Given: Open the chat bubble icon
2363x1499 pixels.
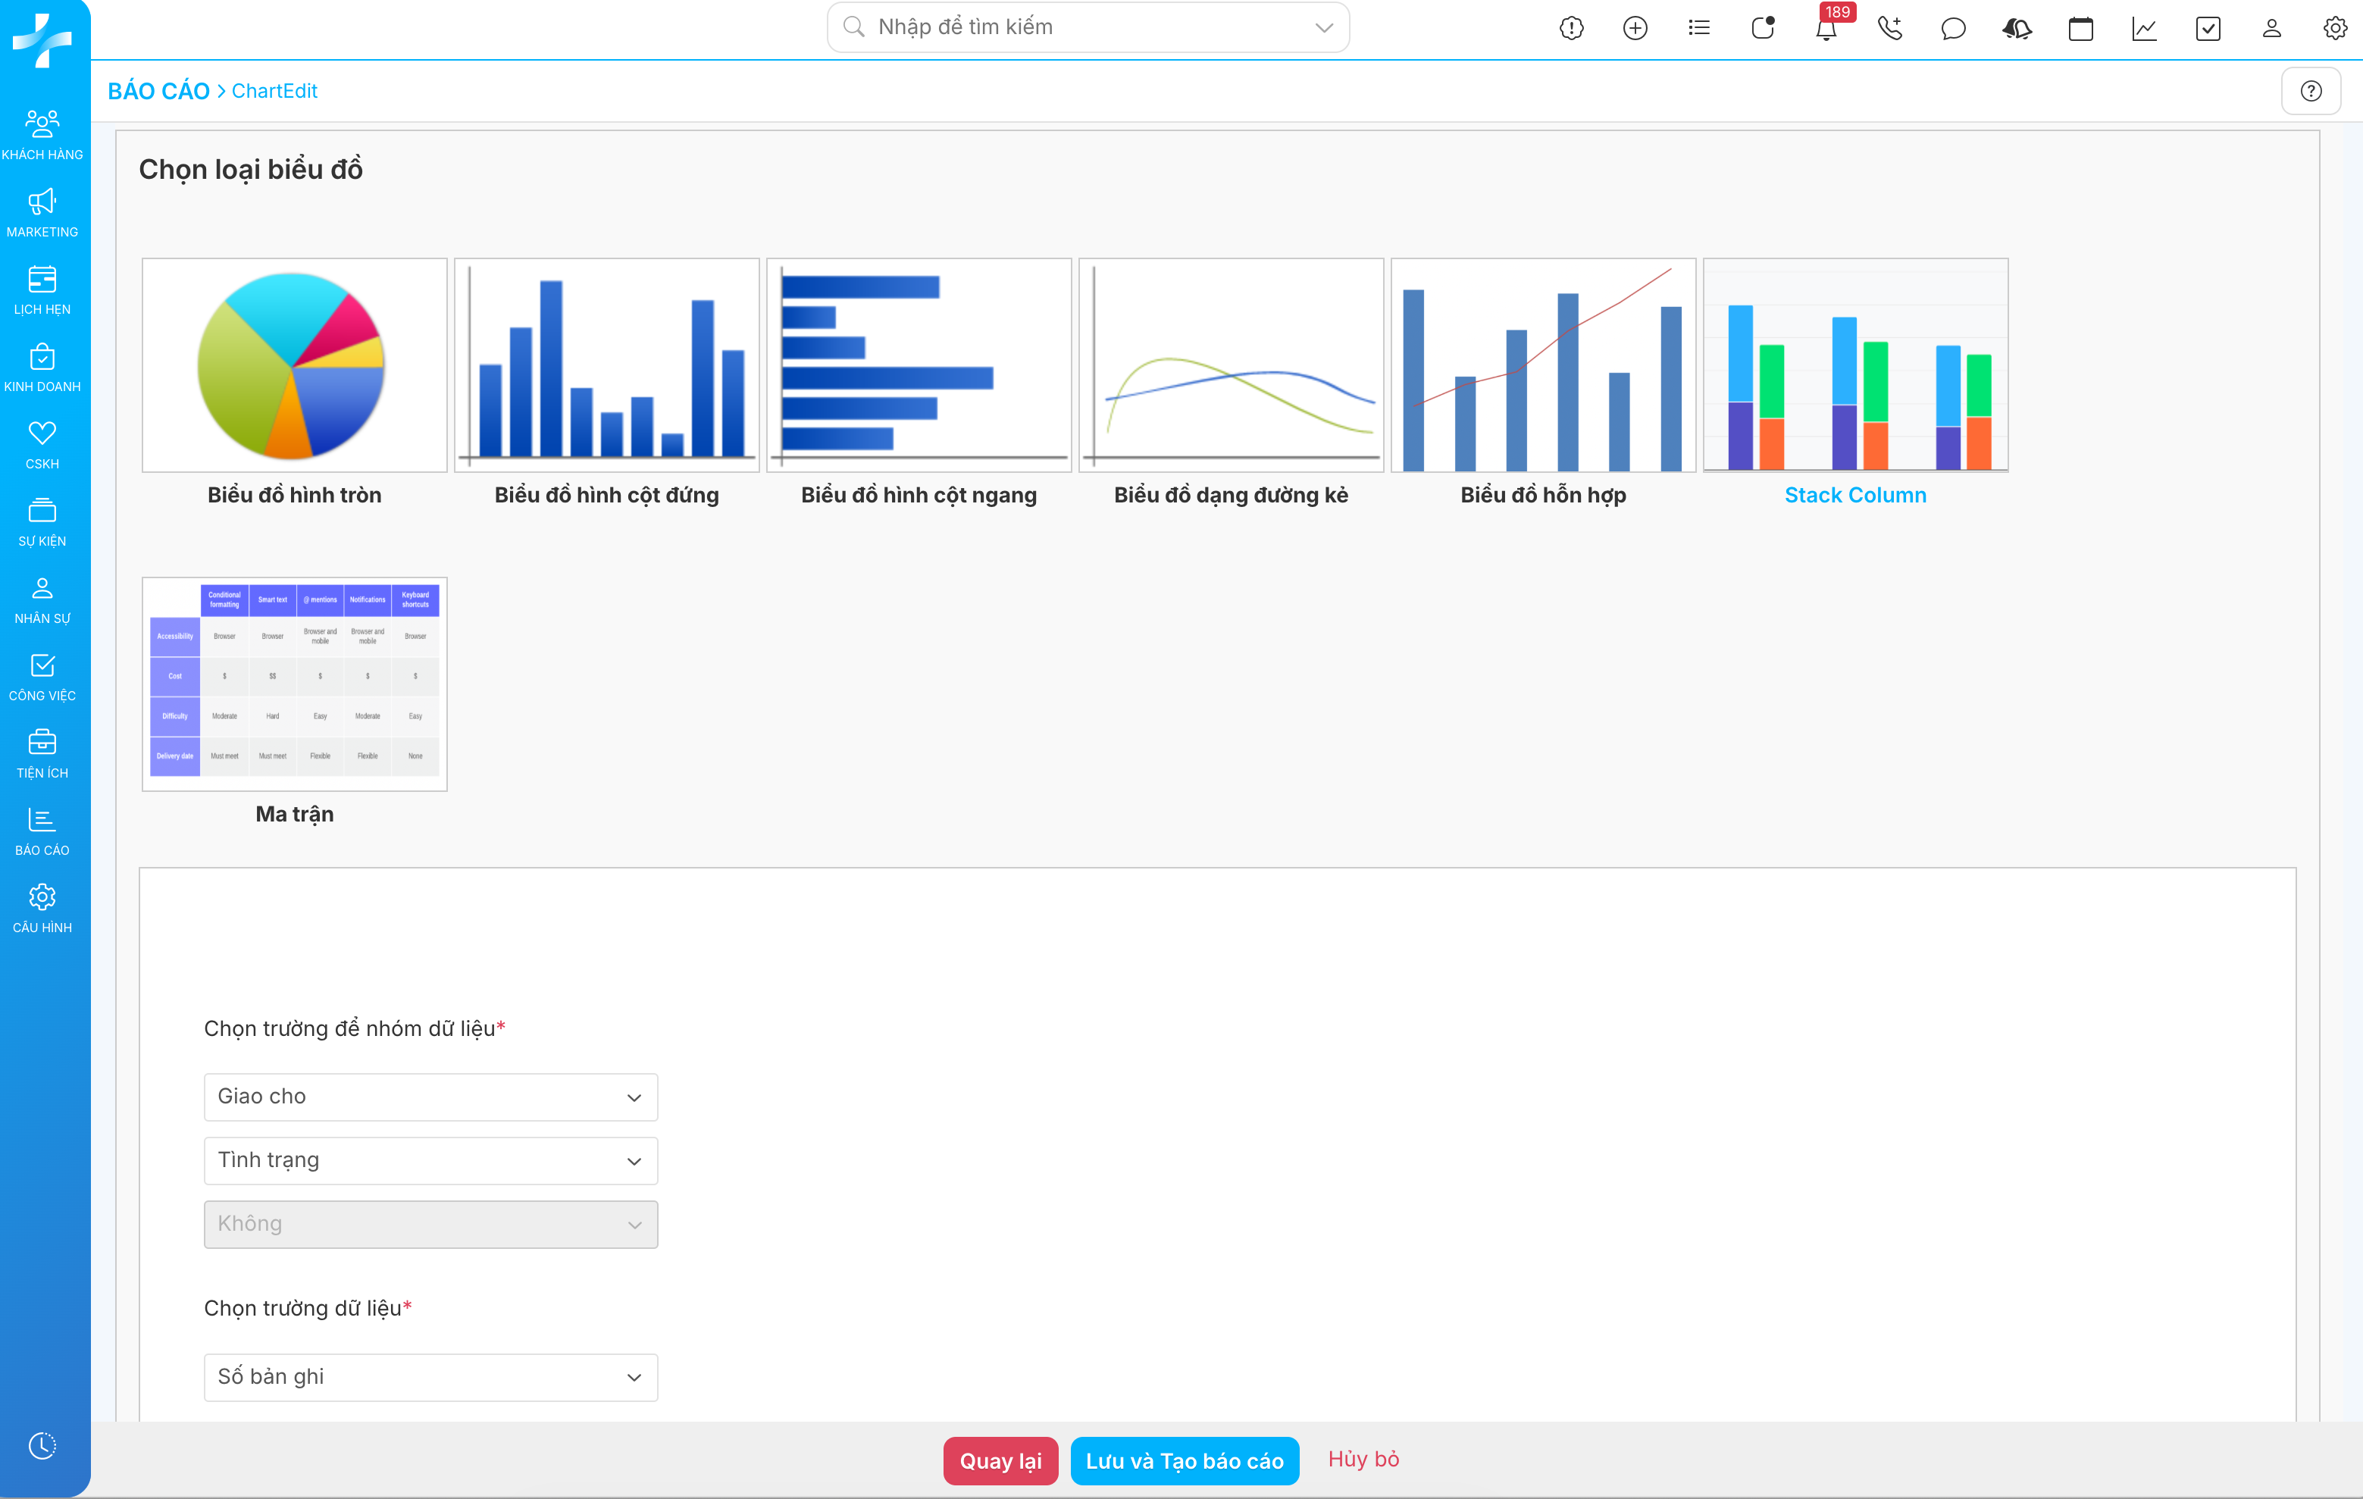Looking at the screenshot, I should pos(1953,29).
